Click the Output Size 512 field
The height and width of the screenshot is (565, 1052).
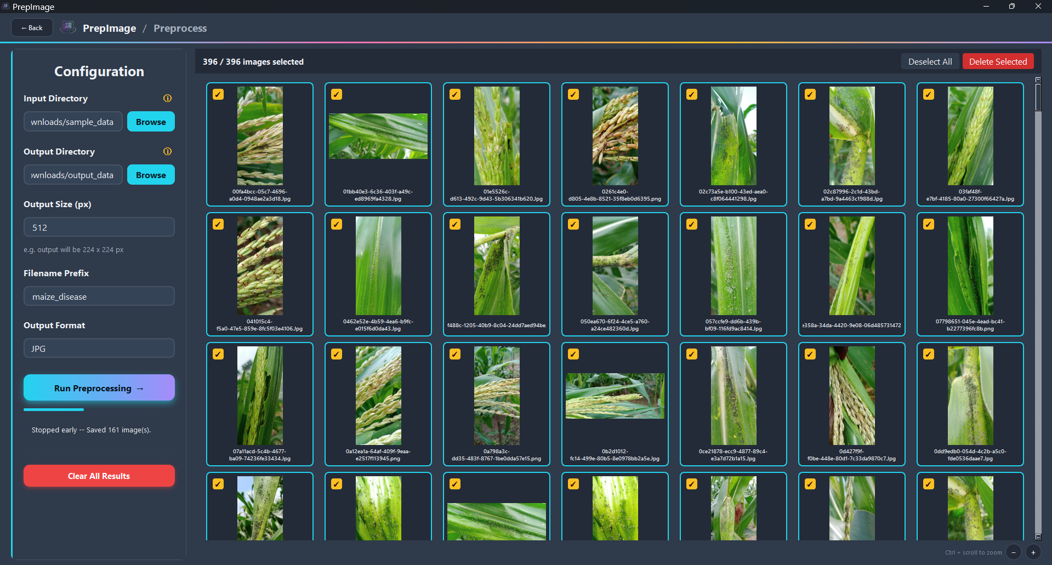coord(99,227)
